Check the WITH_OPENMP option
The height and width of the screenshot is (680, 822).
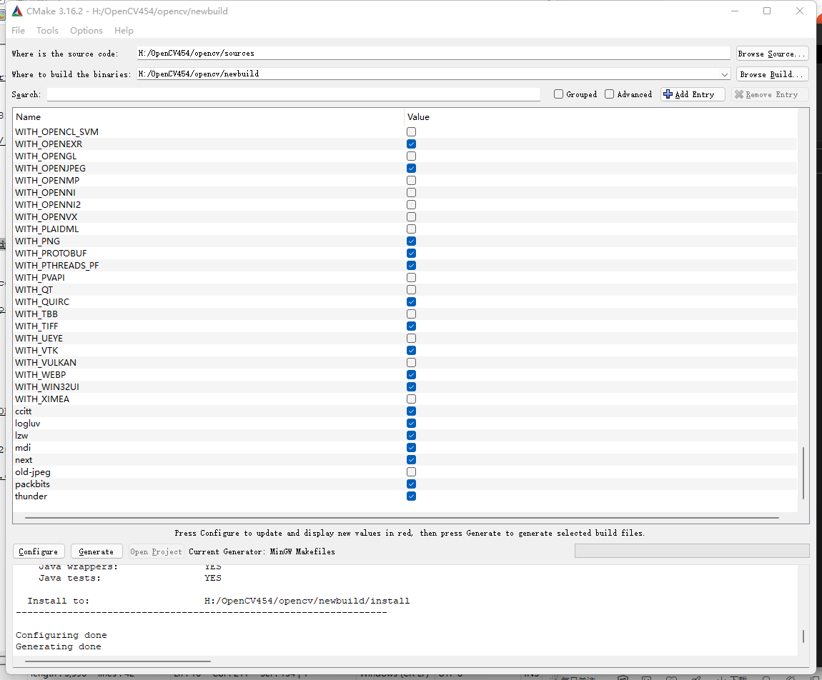coord(412,180)
